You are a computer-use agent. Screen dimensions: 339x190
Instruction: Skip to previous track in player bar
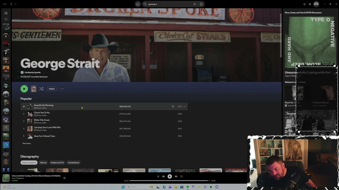coord(163,176)
